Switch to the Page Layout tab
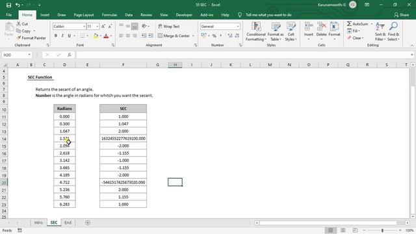Viewport: 416px width, 234px height. tap(84, 15)
